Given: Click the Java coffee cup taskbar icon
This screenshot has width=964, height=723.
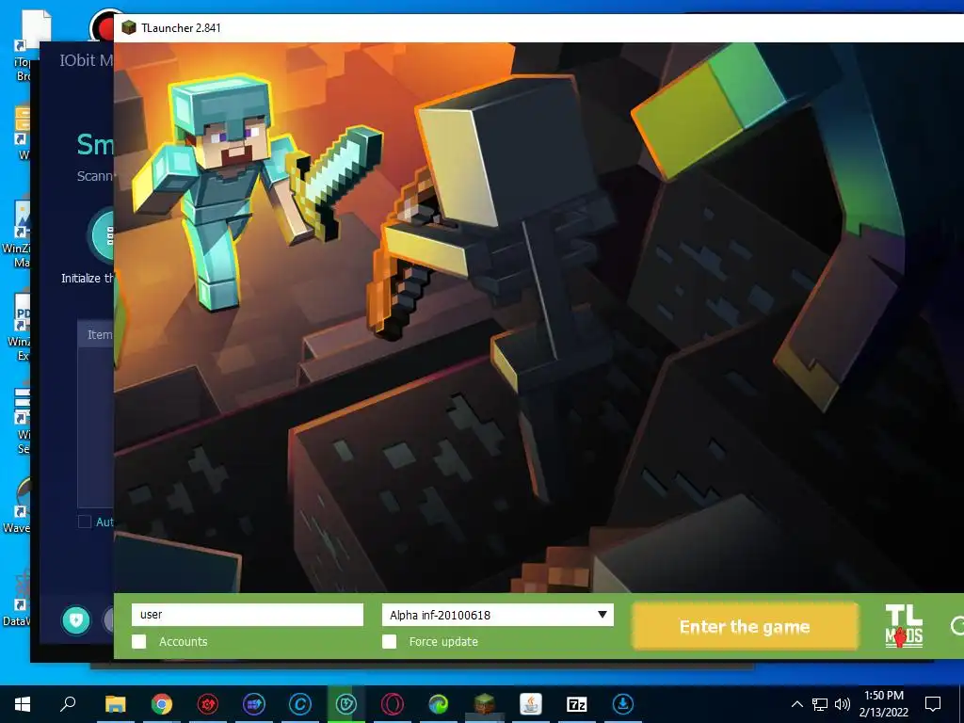Looking at the screenshot, I should [x=531, y=704].
